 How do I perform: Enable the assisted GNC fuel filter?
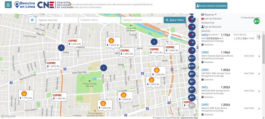click(192, 66)
